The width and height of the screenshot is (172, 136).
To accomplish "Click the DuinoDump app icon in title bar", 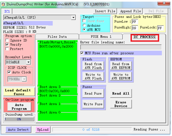I will pyautogui.click(x=3, y=4).
